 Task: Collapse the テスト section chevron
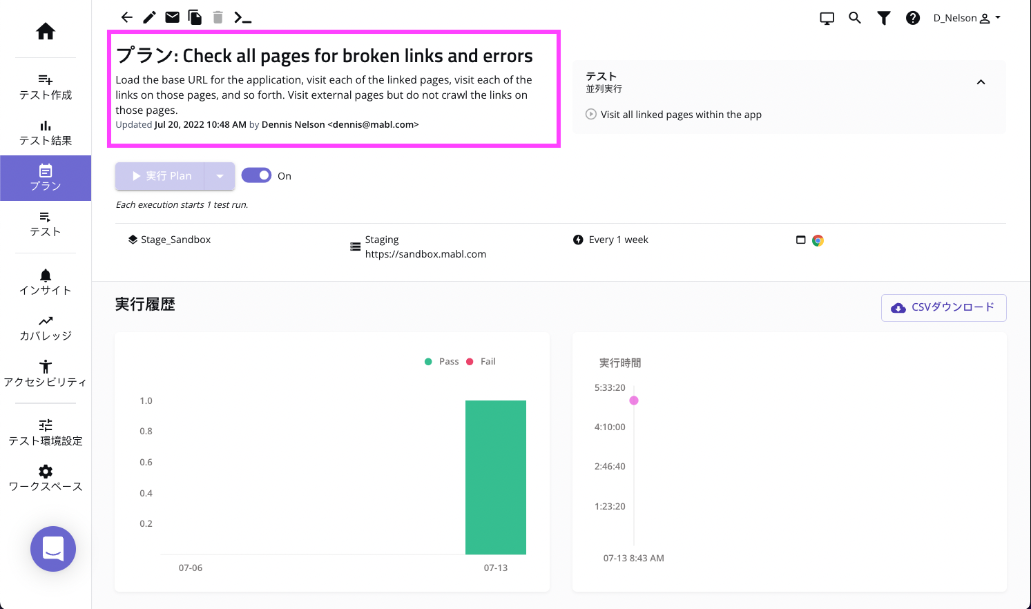pyautogui.click(x=981, y=82)
